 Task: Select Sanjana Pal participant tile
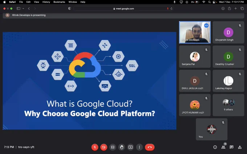[195, 57]
